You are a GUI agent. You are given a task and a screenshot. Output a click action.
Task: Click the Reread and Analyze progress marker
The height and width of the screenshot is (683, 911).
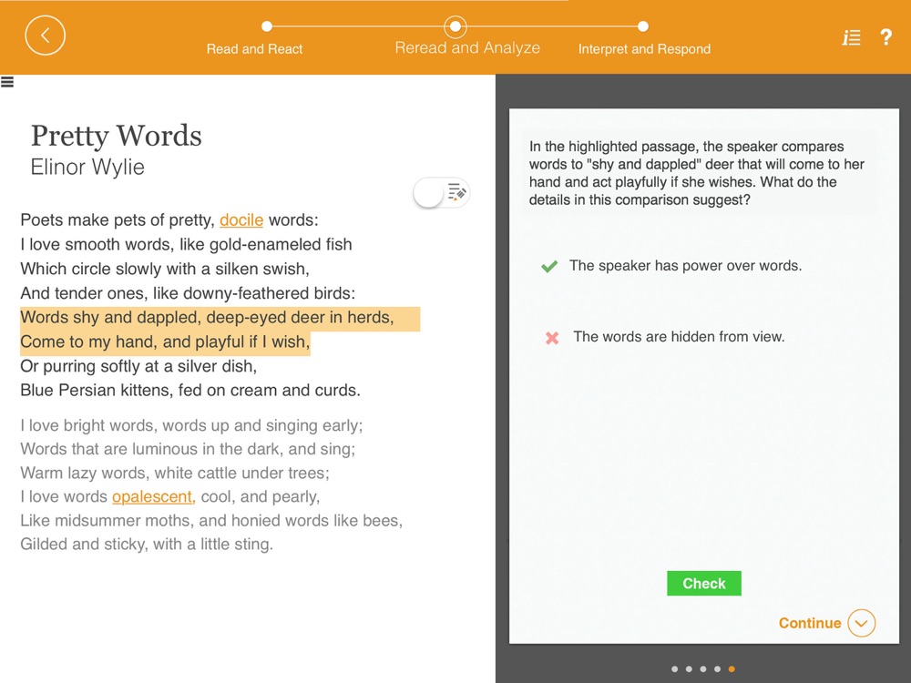pos(455,26)
